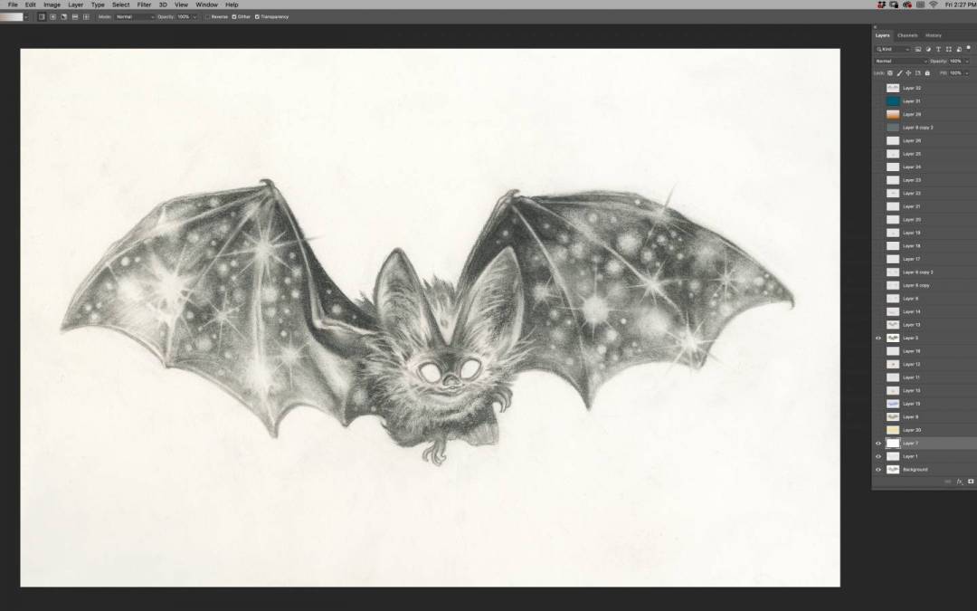Expand the Kind filter dropdown

[x=892, y=49]
